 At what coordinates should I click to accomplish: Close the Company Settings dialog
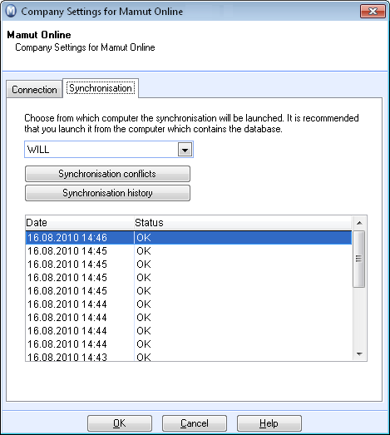point(373,12)
